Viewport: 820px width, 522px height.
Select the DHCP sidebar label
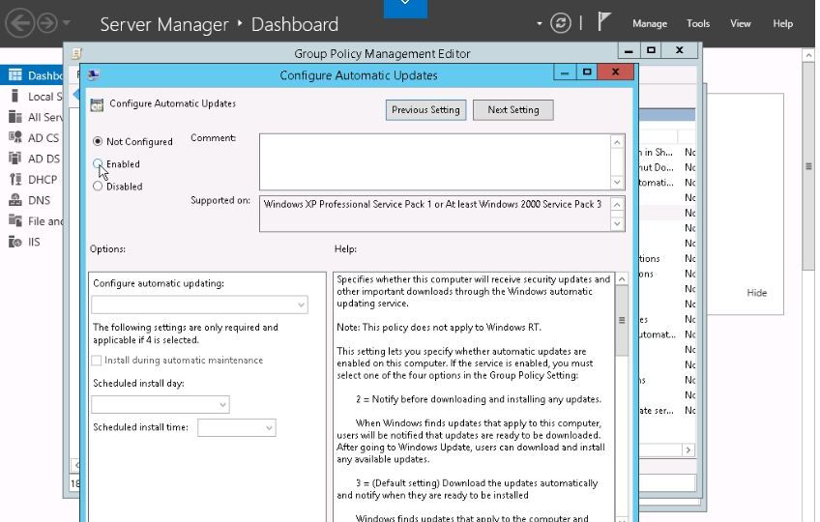[43, 180]
